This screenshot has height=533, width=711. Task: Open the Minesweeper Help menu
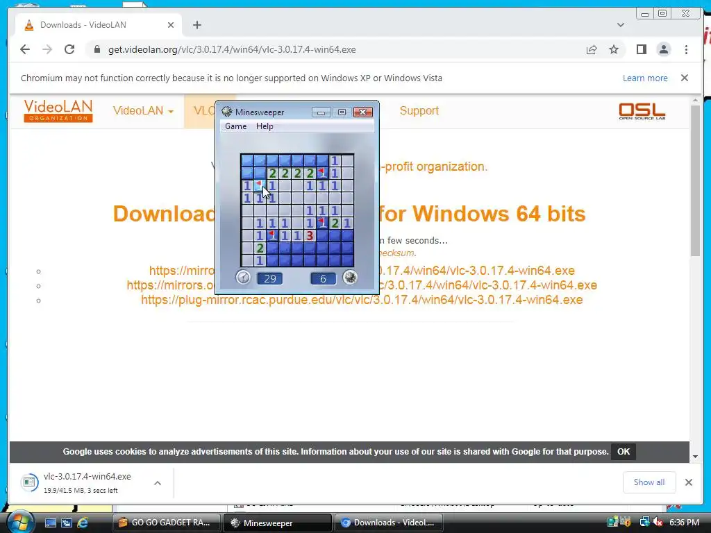265,126
